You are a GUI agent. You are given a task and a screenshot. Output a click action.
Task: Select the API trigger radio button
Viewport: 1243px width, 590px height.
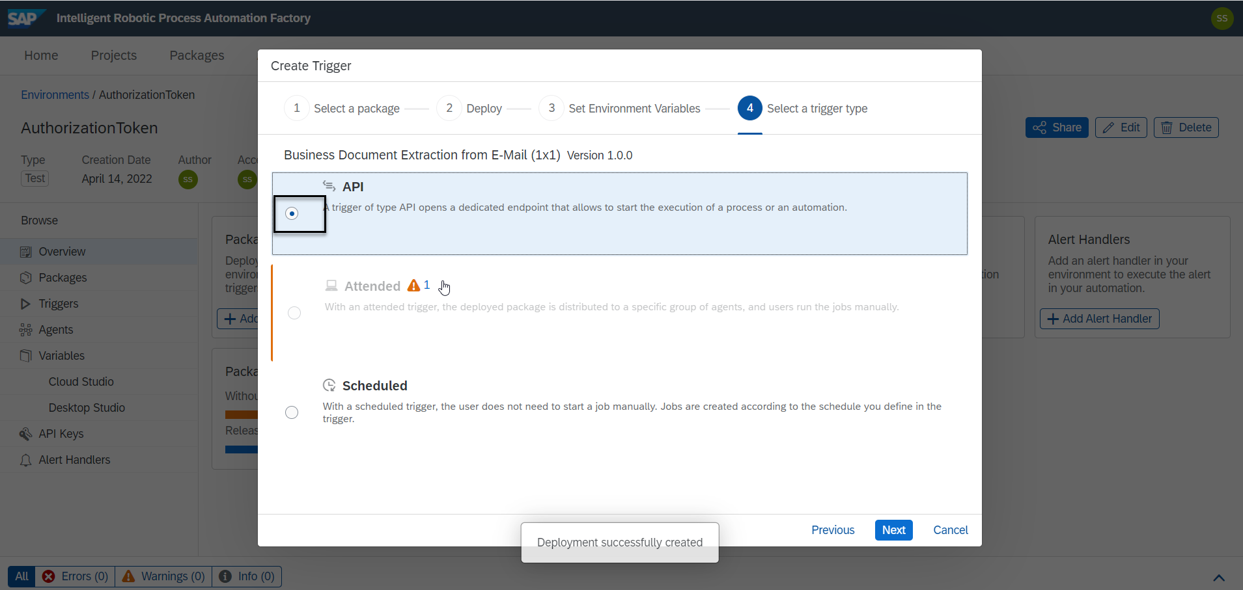[292, 213]
